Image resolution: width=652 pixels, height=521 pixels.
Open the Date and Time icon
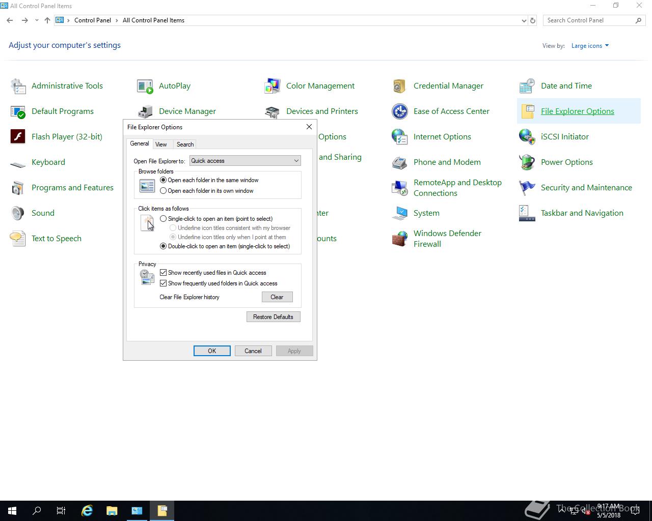pyautogui.click(x=527, y=86)
